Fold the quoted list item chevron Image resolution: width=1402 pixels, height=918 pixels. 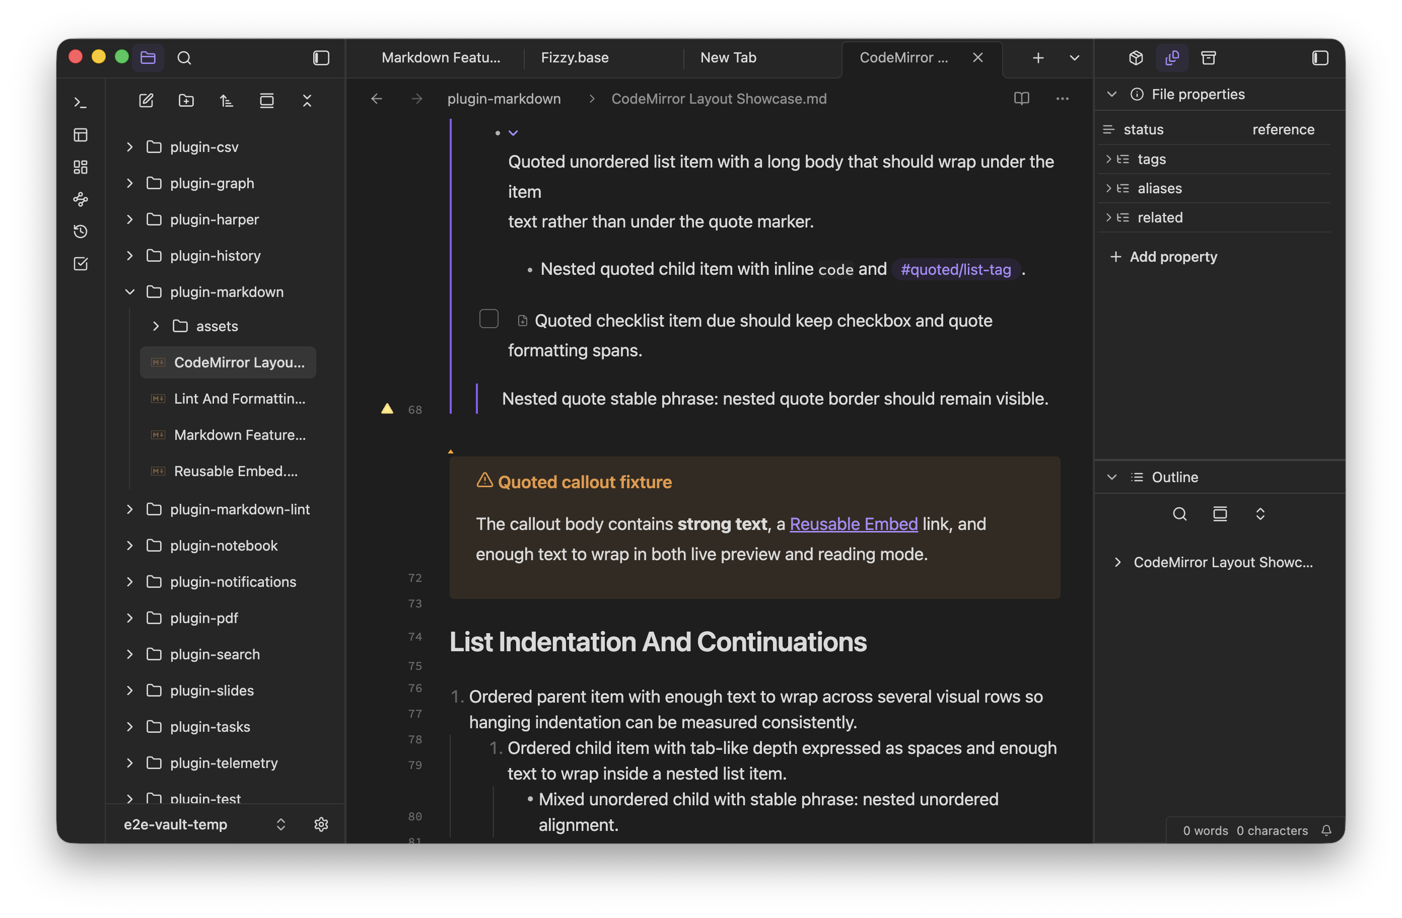click(513, 133)
